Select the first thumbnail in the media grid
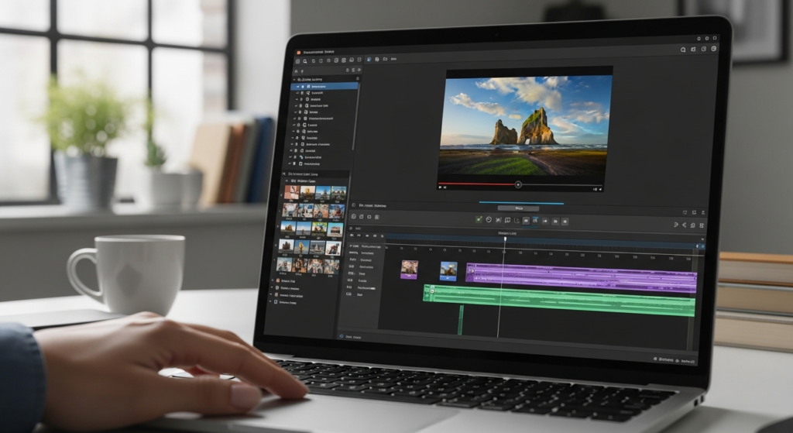 [x=291, y=191]
